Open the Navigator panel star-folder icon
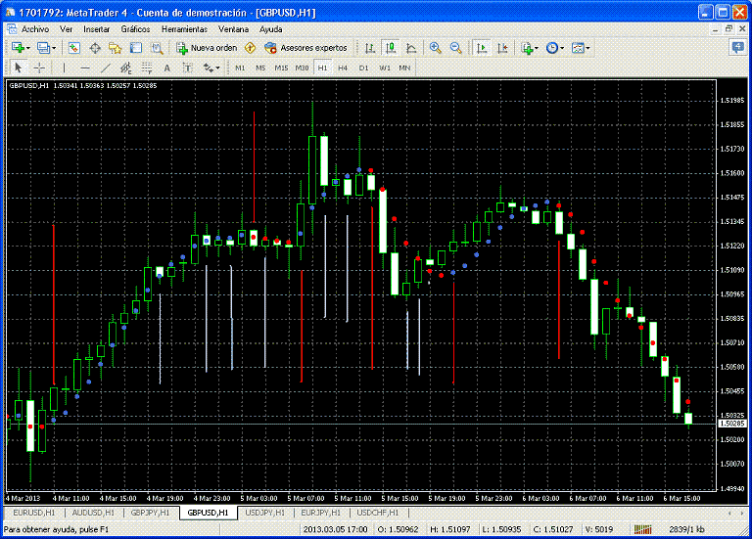The height and width of the screenshot is (539, 752). coord(116,47)
